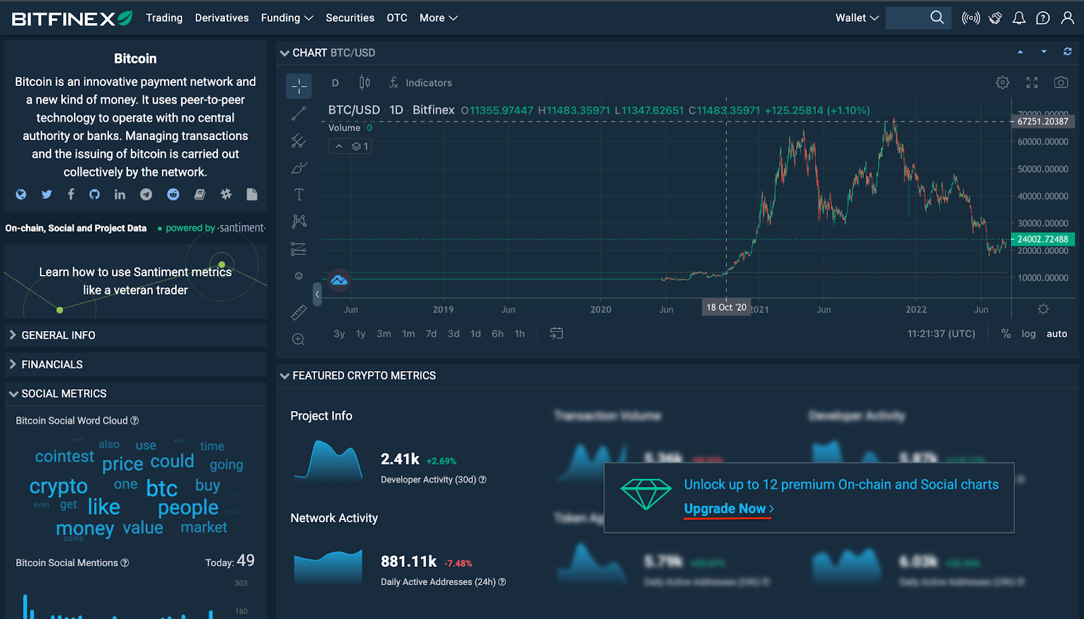1084x619 pixels.
Task: Set chart range to 7d
Action: click(431, 334)
